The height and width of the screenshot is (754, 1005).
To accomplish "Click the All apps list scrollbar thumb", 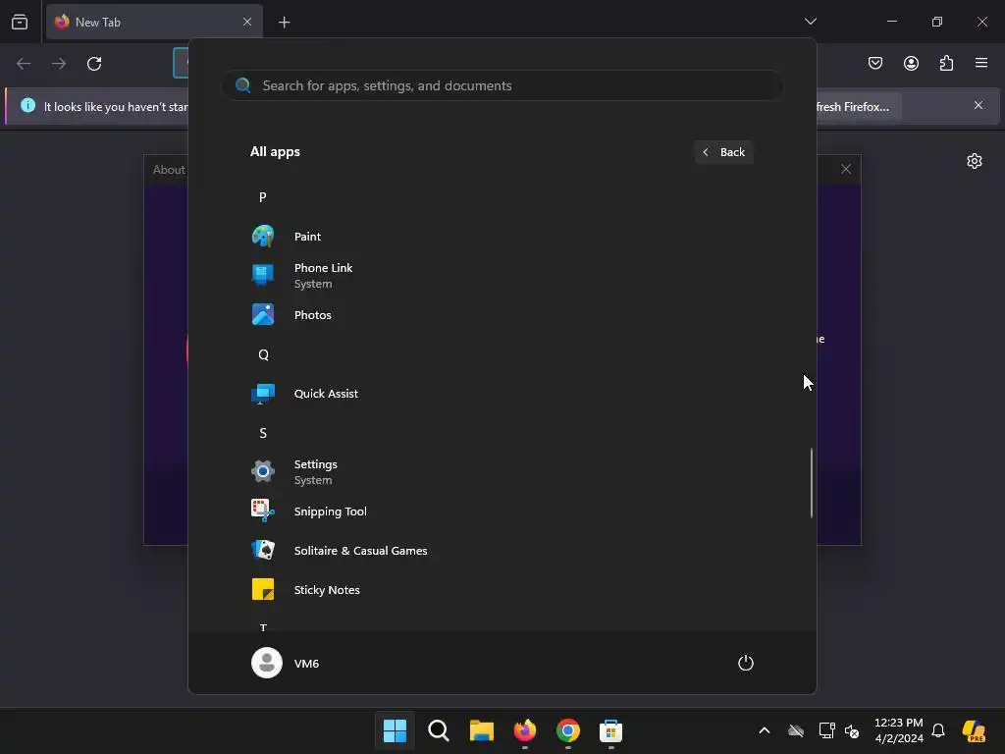I will (812, 482).
